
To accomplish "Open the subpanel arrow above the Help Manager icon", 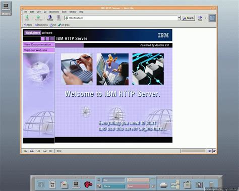I will tap(199, 177).
